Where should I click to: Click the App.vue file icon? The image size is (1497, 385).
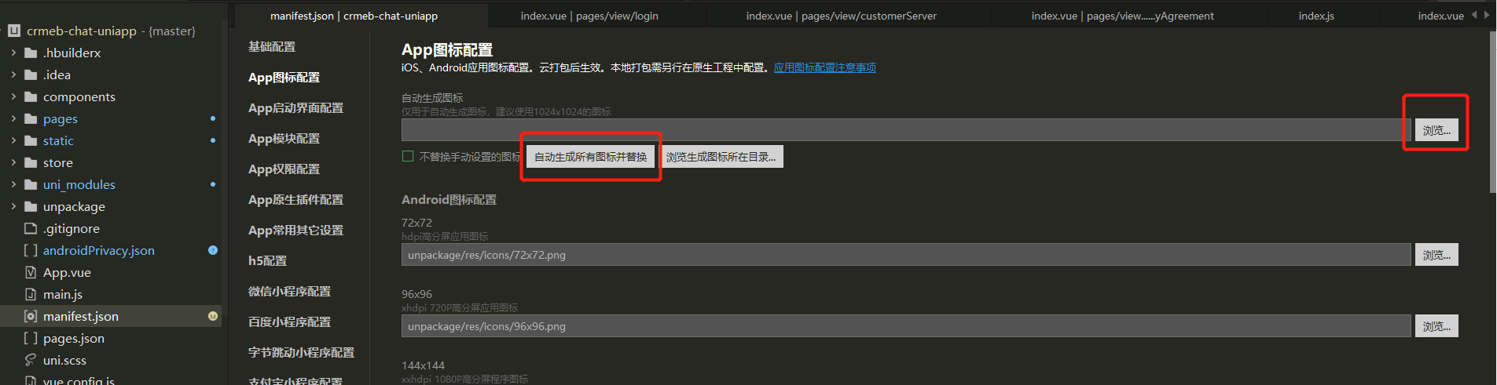point(31,272)
